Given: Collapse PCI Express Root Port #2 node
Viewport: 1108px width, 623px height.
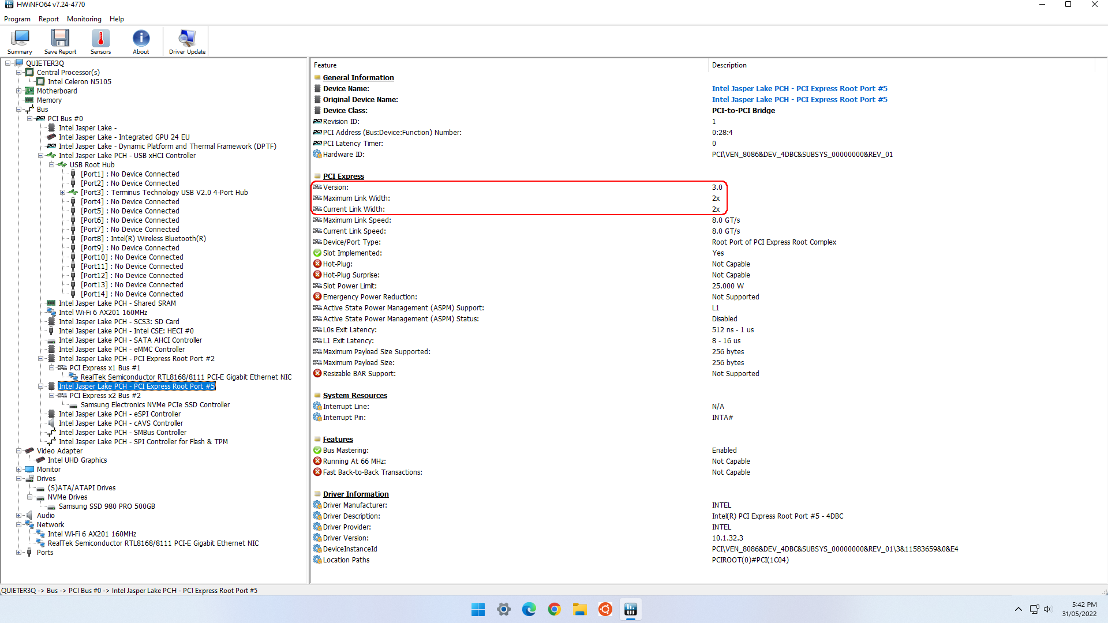Looking at the screenshot, I should (41, 359).
